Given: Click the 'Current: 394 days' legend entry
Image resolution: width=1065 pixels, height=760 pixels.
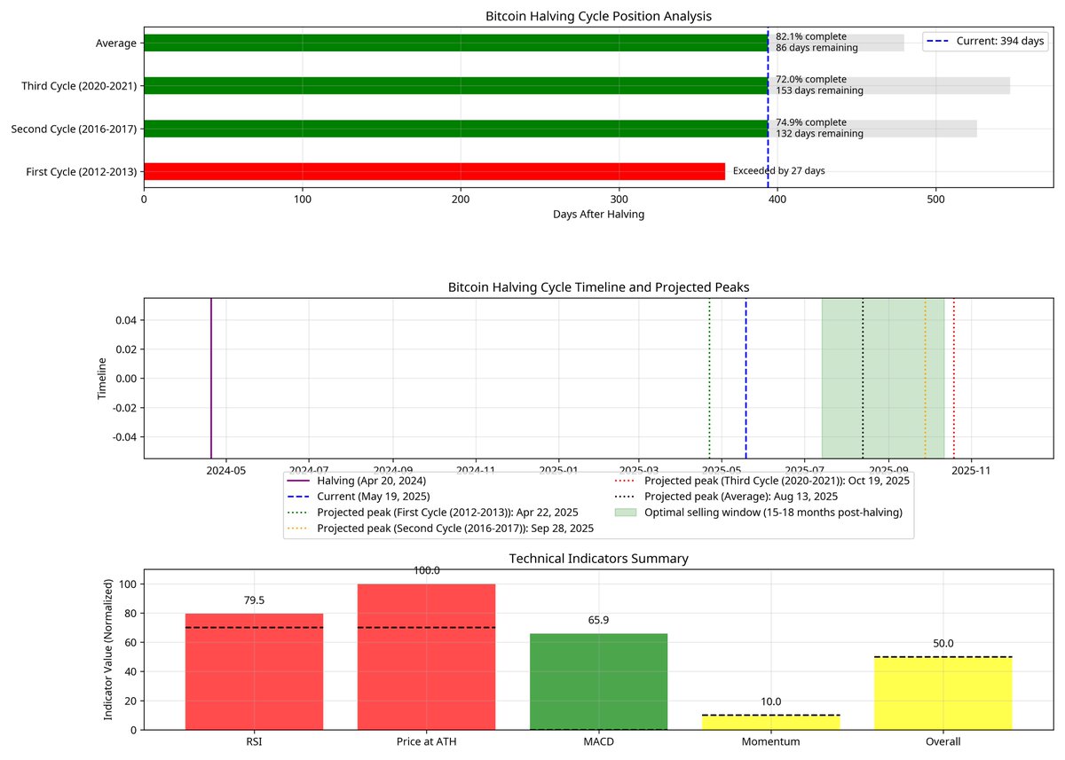Looking at the screenshot, I should (x=987, y=41).
